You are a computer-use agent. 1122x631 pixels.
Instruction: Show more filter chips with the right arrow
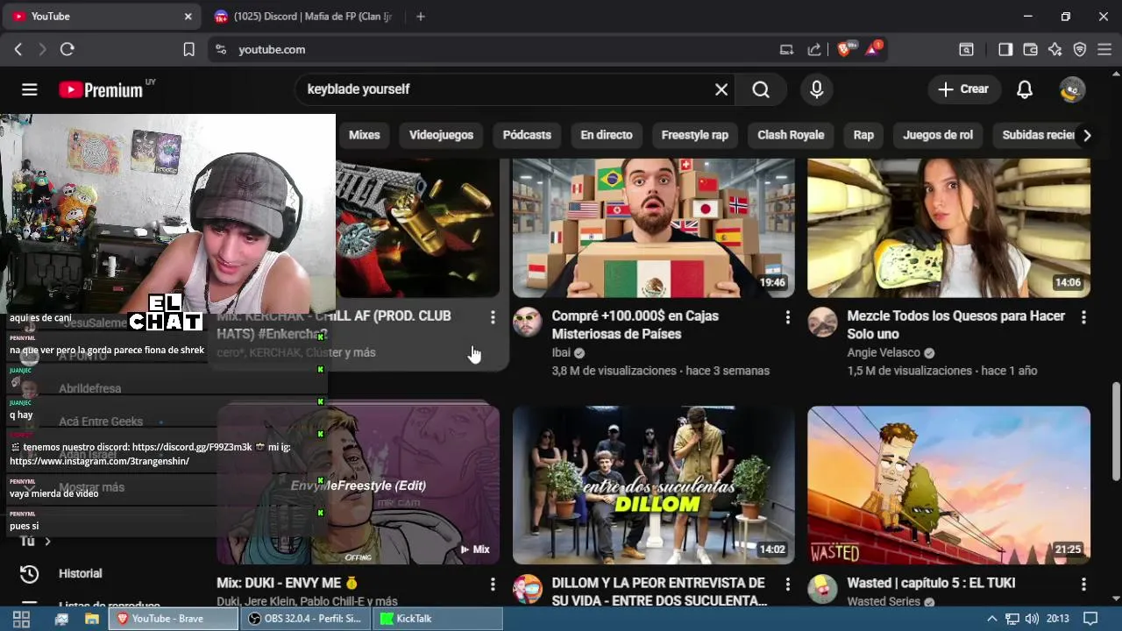coord(1087,135)
